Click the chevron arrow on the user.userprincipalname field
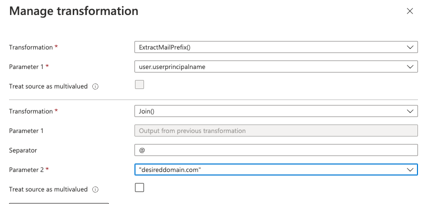The image size is (426, 204). point(410,67)
